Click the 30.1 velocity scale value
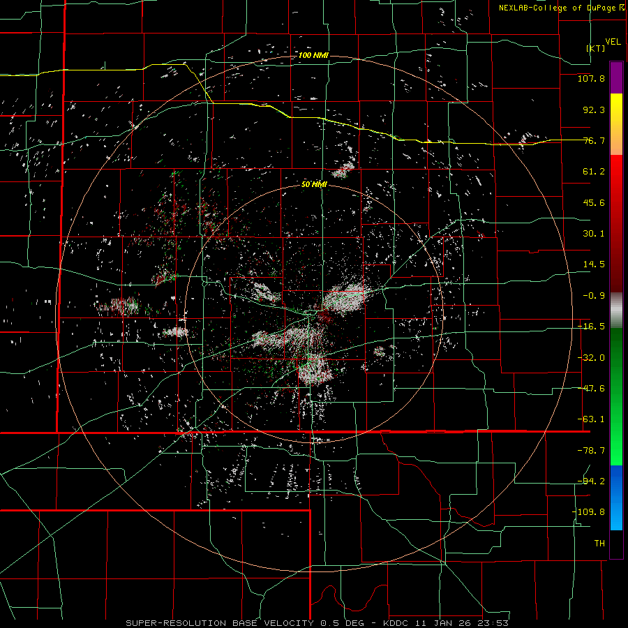Image resolution: width=628 pixels, height=628 pixels. (594, 234)
